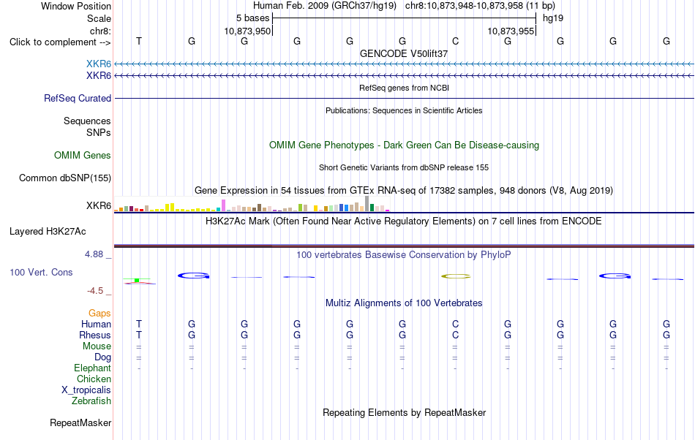Click the 4.88 PhyloP upper scale value
This screenshot has width=695, height=440.
click(94, 254)
